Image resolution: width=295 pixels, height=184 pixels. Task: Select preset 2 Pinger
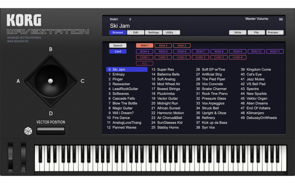click(115, 79)
